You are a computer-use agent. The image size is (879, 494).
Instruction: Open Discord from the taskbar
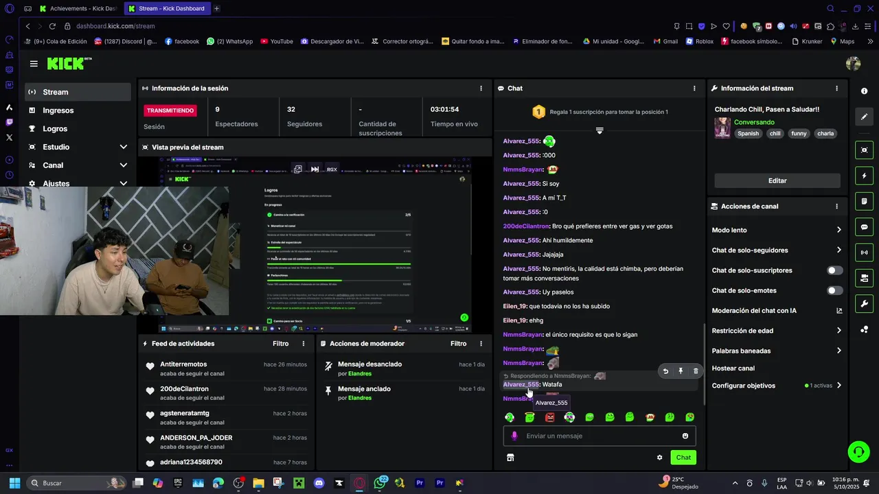pyautogui.click(x=319, y=483)
